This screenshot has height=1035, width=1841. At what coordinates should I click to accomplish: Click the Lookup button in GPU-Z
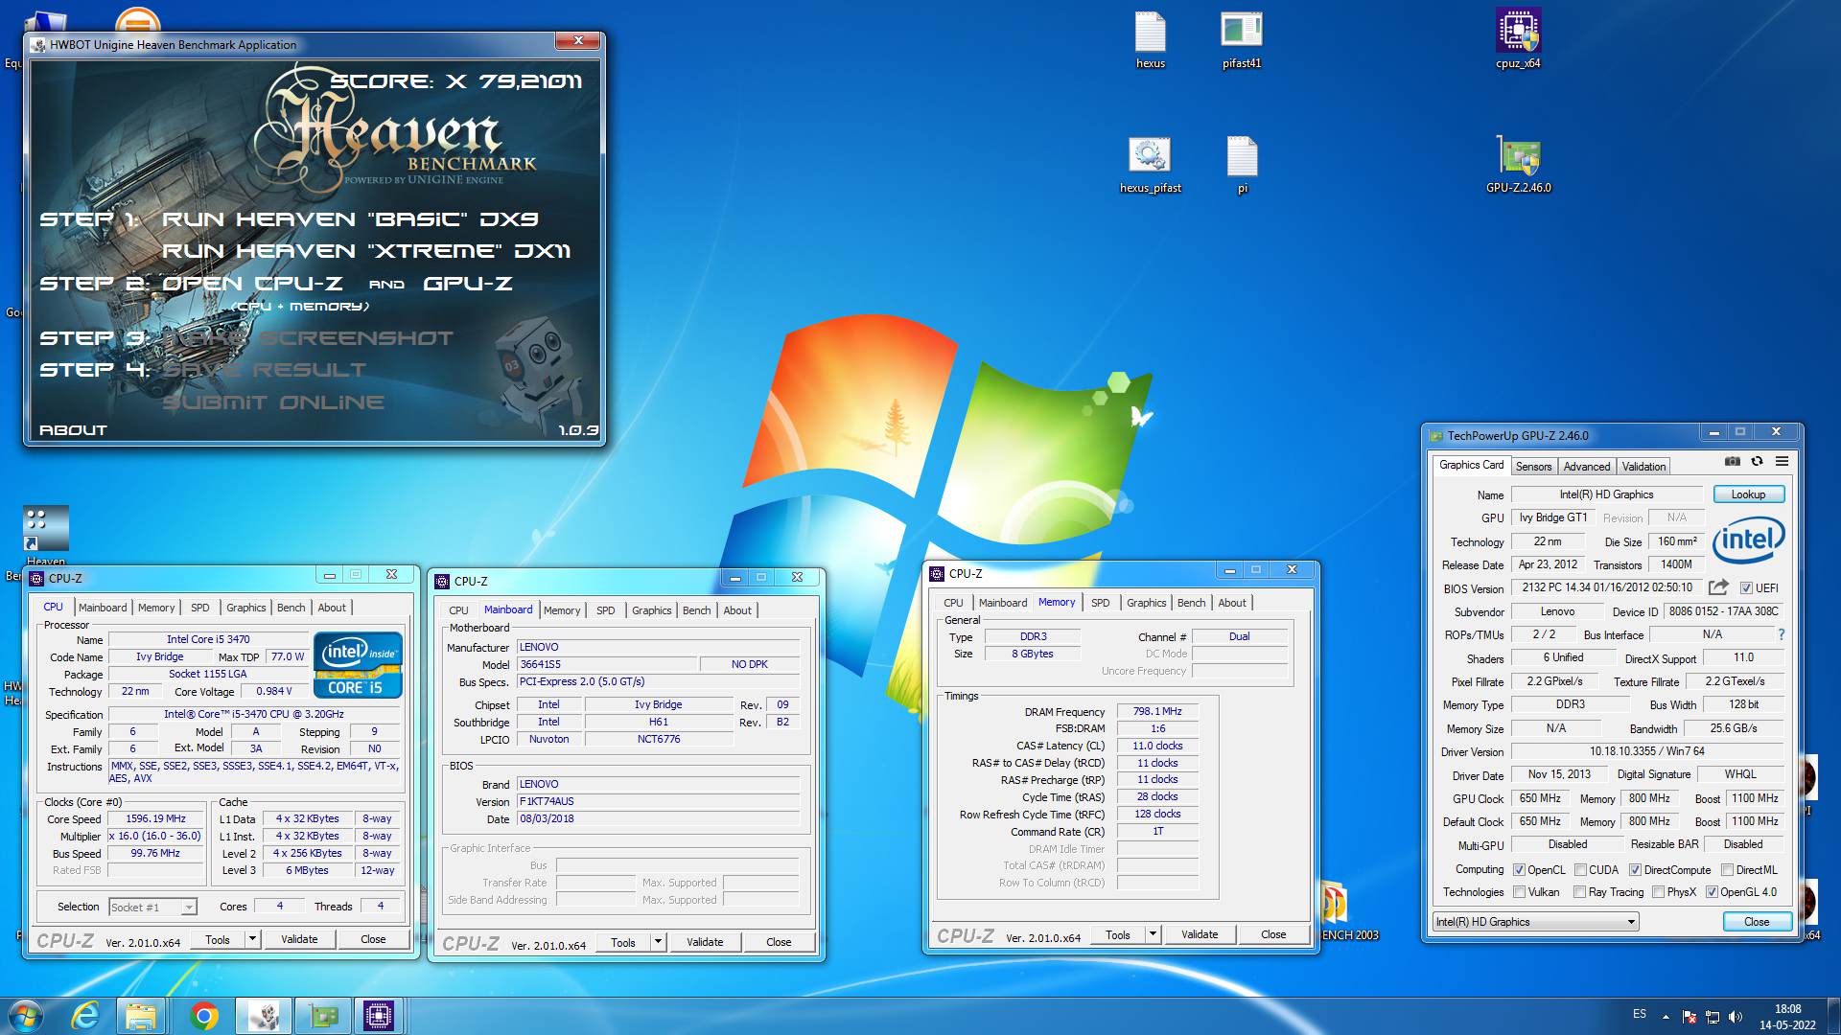tap(1747, 494)
